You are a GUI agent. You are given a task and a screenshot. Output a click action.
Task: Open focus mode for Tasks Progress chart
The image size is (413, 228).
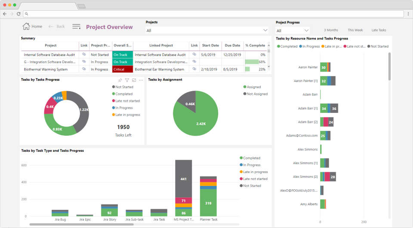coord(134,80)
